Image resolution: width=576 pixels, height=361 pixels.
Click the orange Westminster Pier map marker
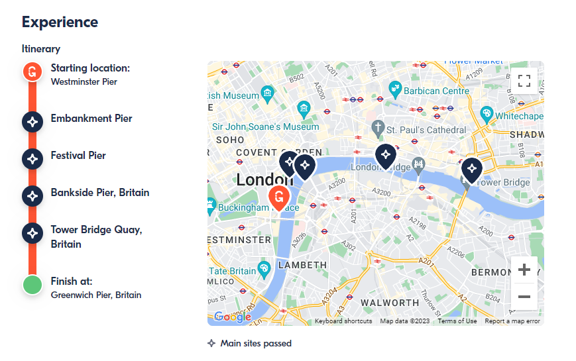coord(279,197)
